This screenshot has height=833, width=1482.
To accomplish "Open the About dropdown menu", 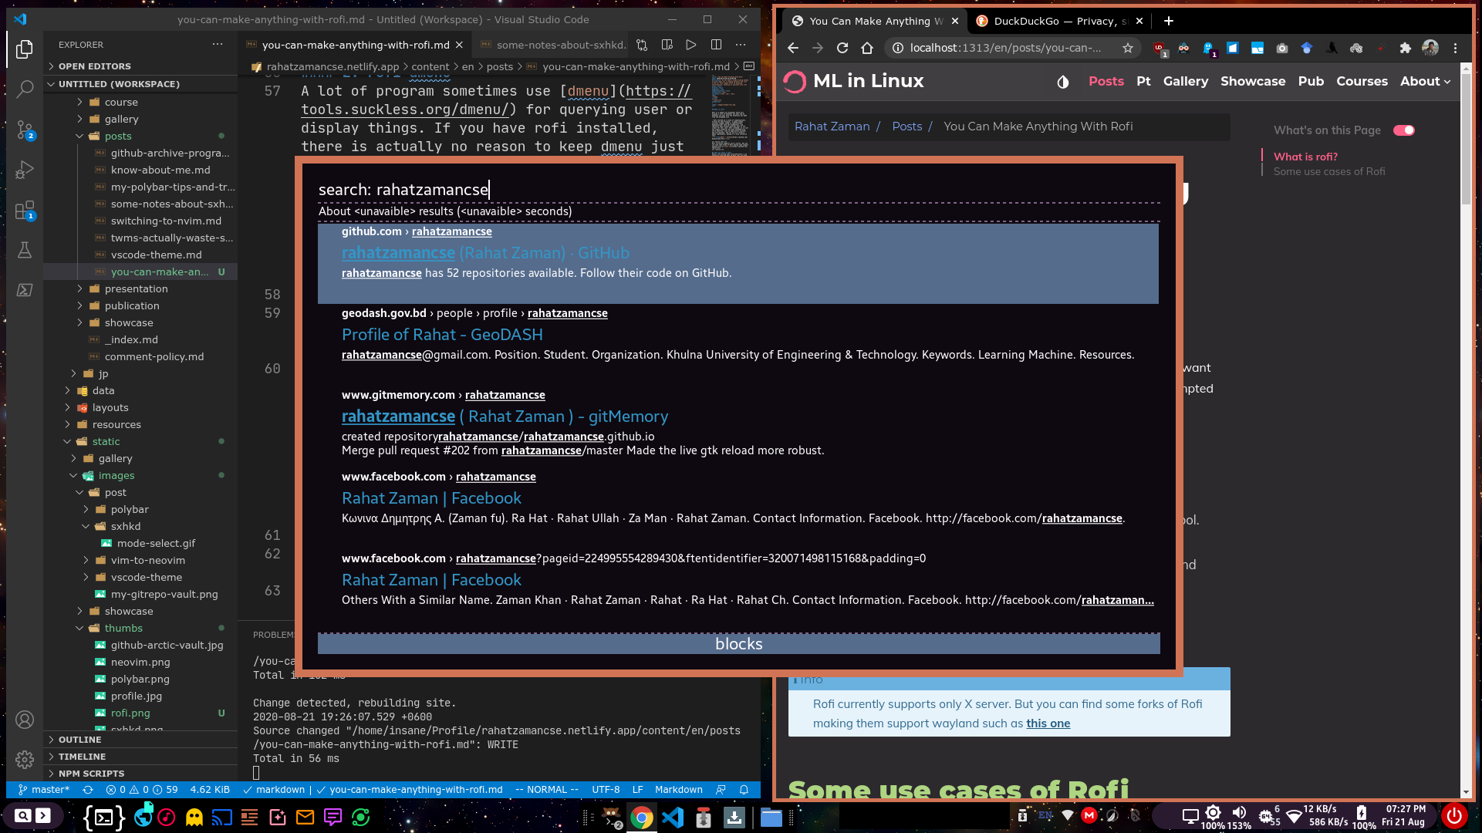I will point(1425,81).
